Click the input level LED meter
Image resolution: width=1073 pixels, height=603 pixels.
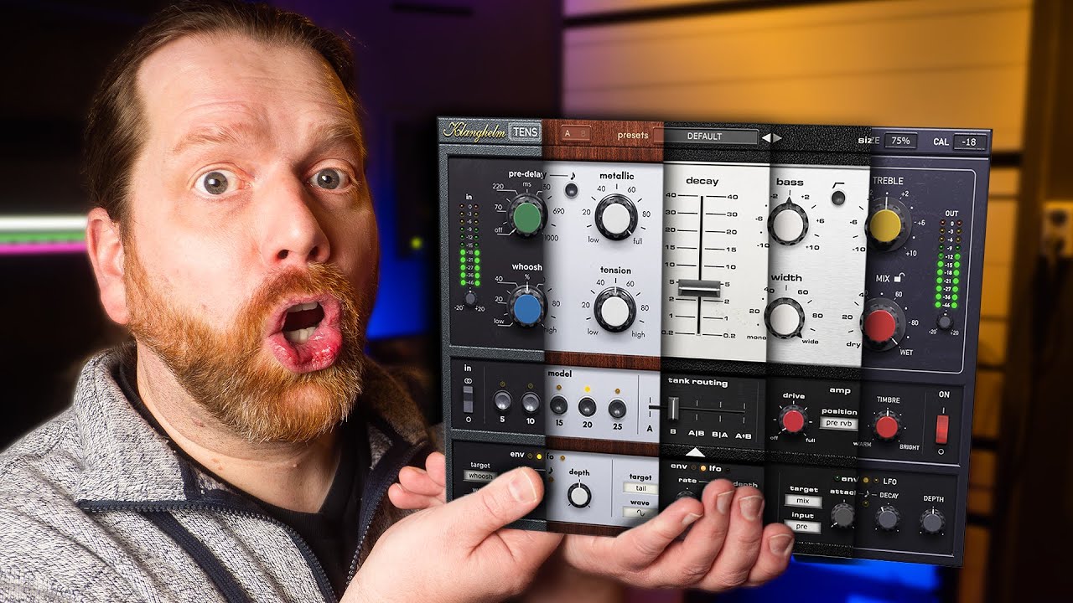coord(469,243)
